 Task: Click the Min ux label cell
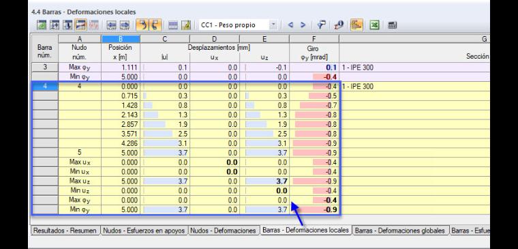(x=80, y=172)
